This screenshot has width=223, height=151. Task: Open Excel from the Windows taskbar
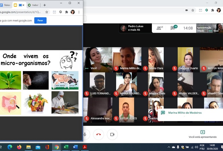(66, 147)
